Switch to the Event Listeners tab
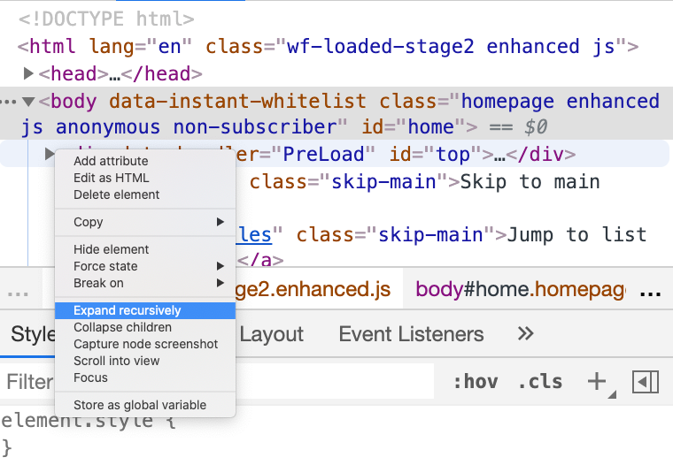 (x=411, y=334)
